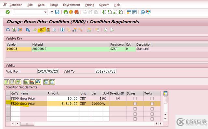Open the Goto menu
Image resolution: width=208 pixels, height=129 pixels.
point(41,5)
